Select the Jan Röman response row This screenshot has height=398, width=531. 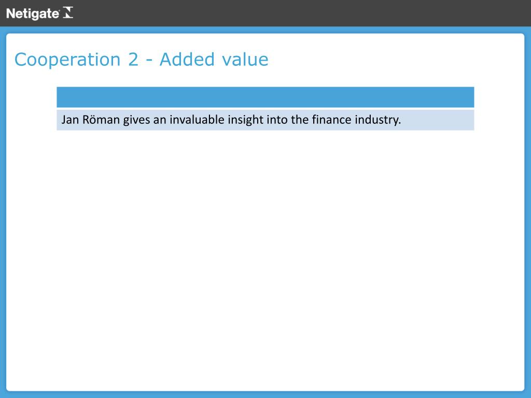point(265,120)
